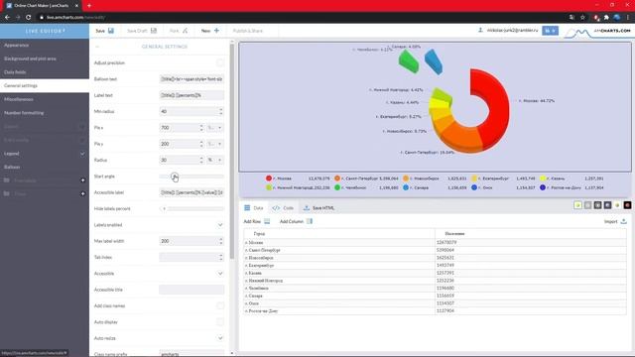Click the plus icon on second folder row
The width and height of the screenshot is (635, 357).
pyautogui.click(x=82, y=194)
